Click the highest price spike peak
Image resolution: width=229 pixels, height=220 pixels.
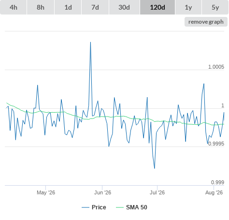90,42
